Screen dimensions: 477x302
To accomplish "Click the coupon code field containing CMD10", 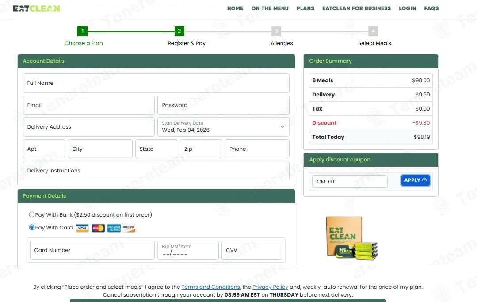I will point(350,182).
